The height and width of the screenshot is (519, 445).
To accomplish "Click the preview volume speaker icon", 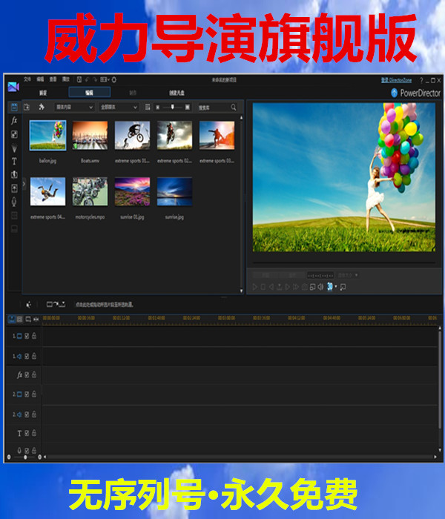I will coord(320,287).
